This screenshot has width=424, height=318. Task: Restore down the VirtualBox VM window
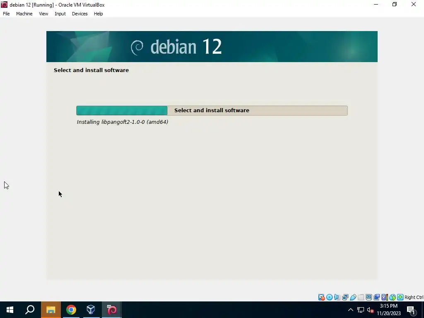[x=395, y=4]
